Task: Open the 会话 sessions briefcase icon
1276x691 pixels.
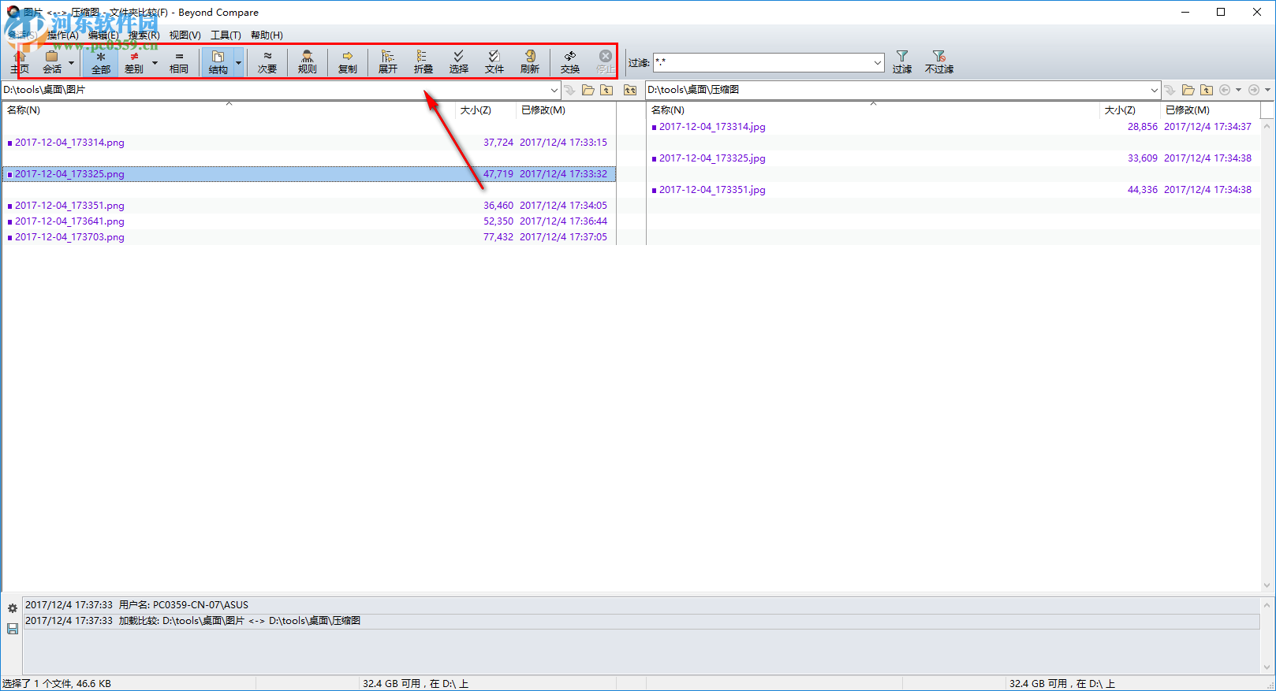Action: click(52, 61)
